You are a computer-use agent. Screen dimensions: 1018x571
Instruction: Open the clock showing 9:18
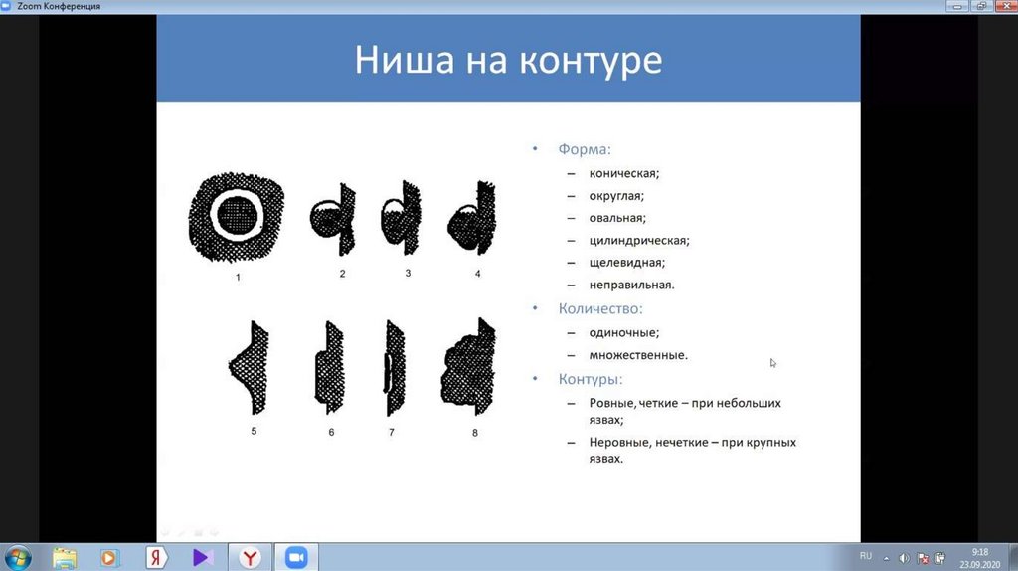tap(979, 558)
